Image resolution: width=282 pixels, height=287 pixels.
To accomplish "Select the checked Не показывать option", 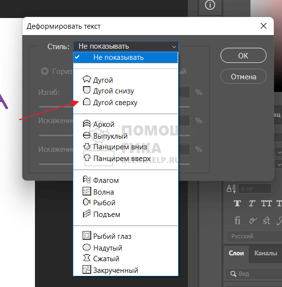I will coord(126,57).
